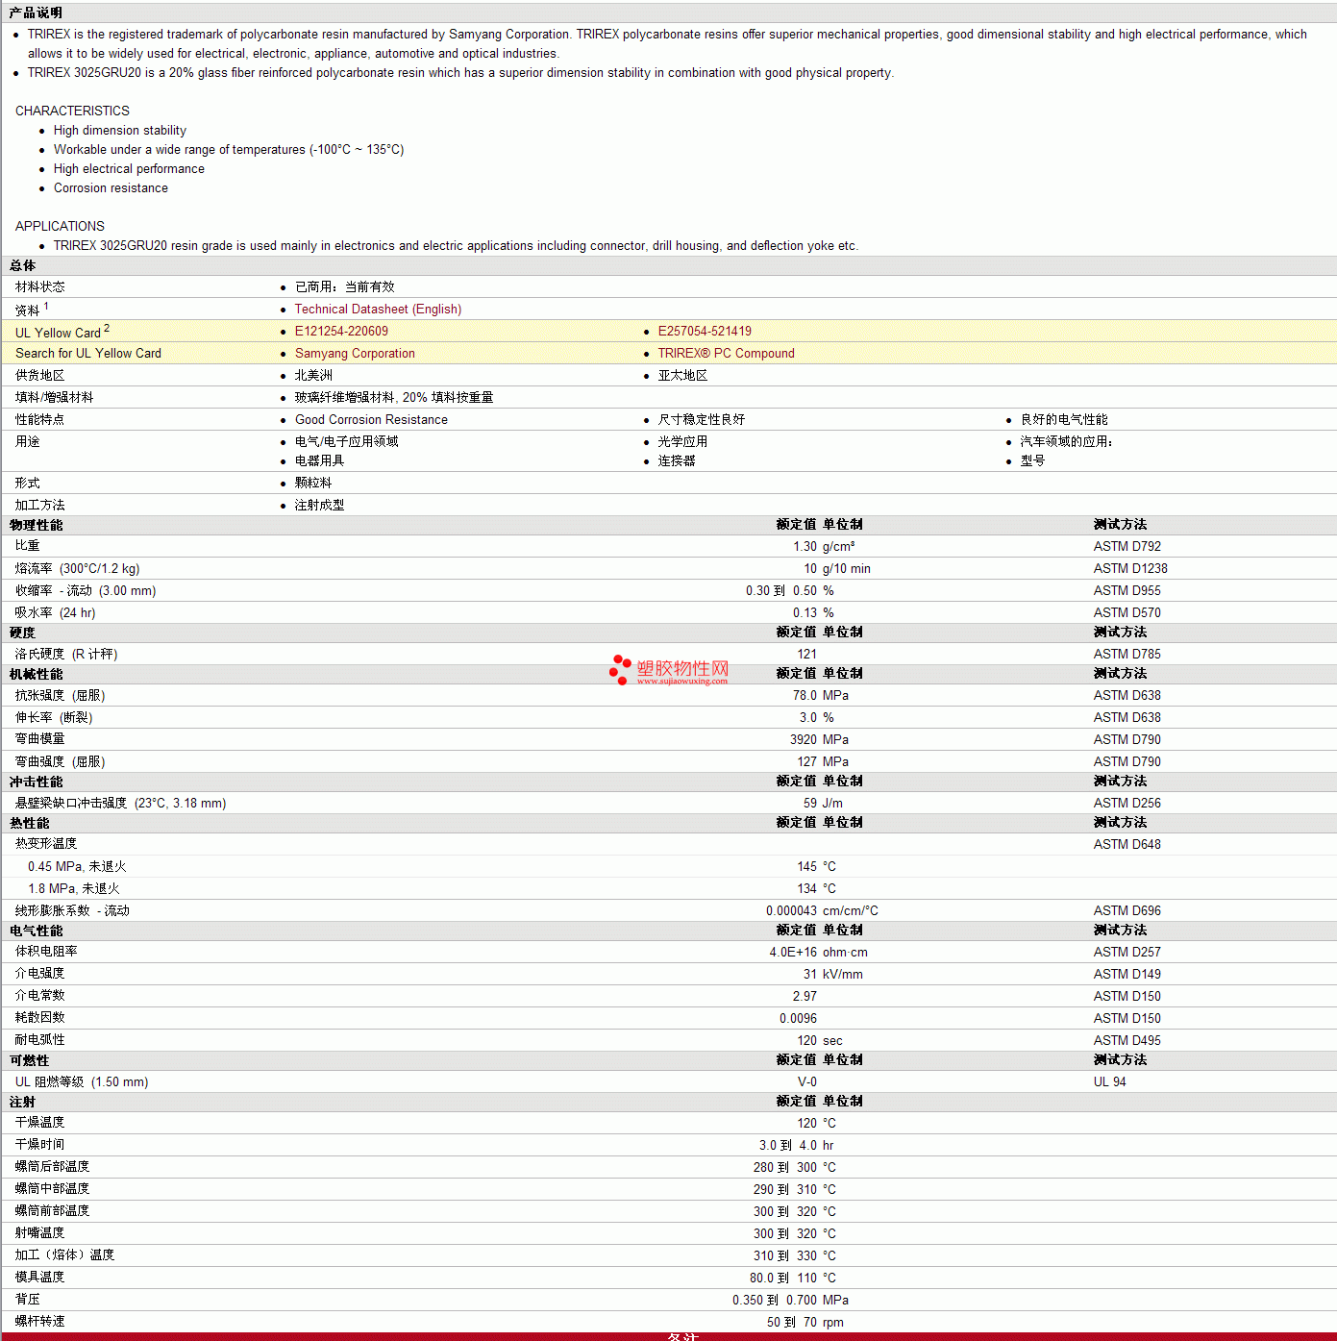Click the "CHARACTERISTICS" heading
This screenshot has width=1337, height=1341.
coord(72,112)
